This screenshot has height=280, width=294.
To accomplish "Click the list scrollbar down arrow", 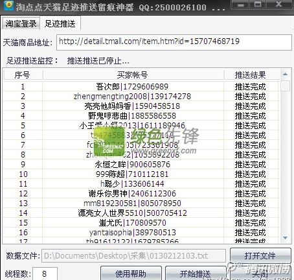I will pyautogui.click(x=286, y=238).
